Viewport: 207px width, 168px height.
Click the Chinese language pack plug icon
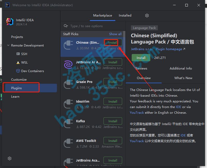[68, 45]
